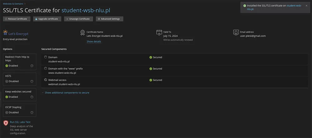Click the icon for Domain with www prefix

point(45,68)
